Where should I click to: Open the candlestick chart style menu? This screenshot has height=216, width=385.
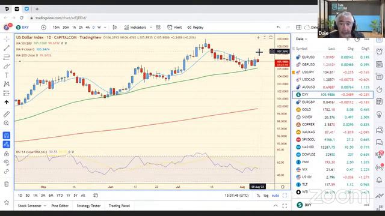115,28
